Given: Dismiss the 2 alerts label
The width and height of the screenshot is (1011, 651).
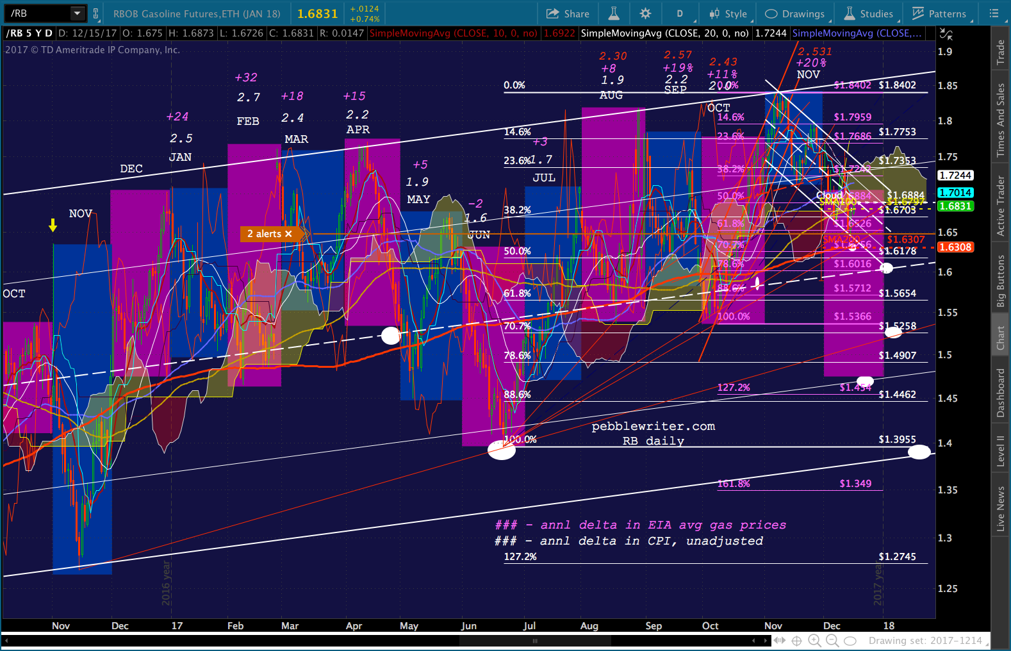Looking at the screenshot, I should [x=288, y=234].
